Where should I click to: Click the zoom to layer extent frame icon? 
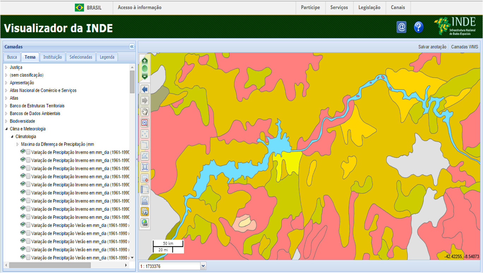(145, 167)
